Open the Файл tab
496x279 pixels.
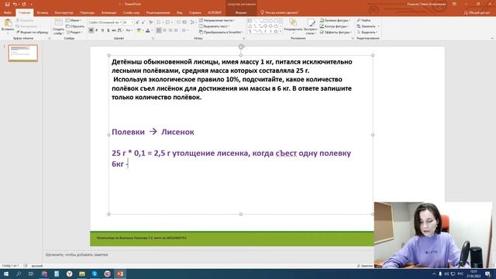click(8, 12)
